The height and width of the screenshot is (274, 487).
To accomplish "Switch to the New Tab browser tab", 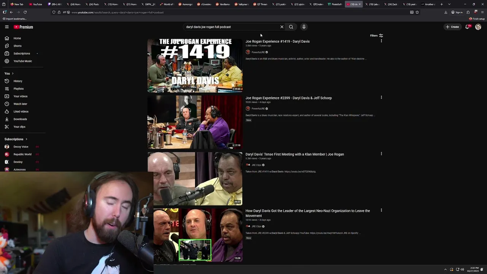I will coord(17,4).
